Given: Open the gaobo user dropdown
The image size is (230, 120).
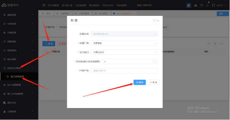Looking at the screenshot, I should click(221, 5).
